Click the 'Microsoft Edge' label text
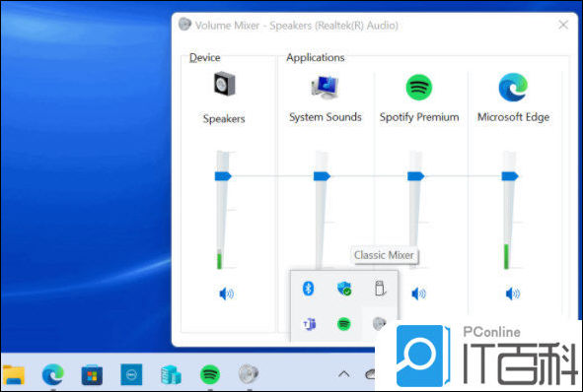Viewport: 583px width, 392px height. coord(513,117)
